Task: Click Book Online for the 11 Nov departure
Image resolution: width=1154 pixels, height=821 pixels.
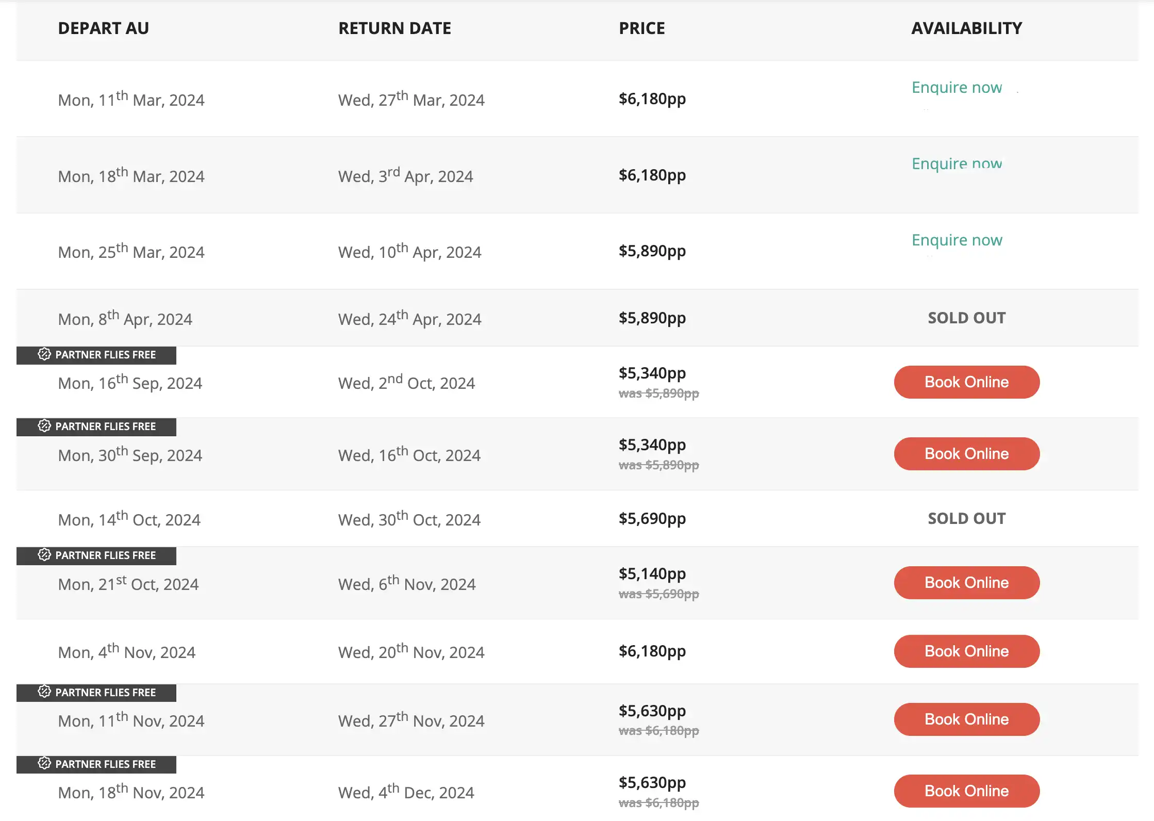Action: 966,719
